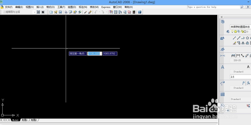Screen dimensions: 251x125
Task: Click the text height field showing 2.5
Action: [240, 77]
